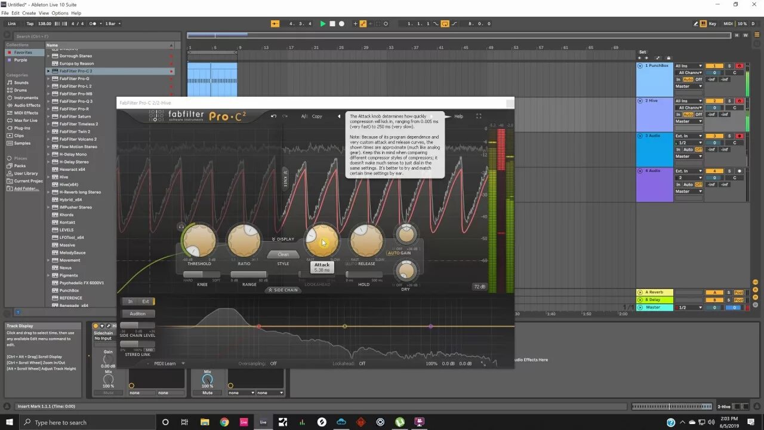Select the In side chain input

(x=130, y=302)
